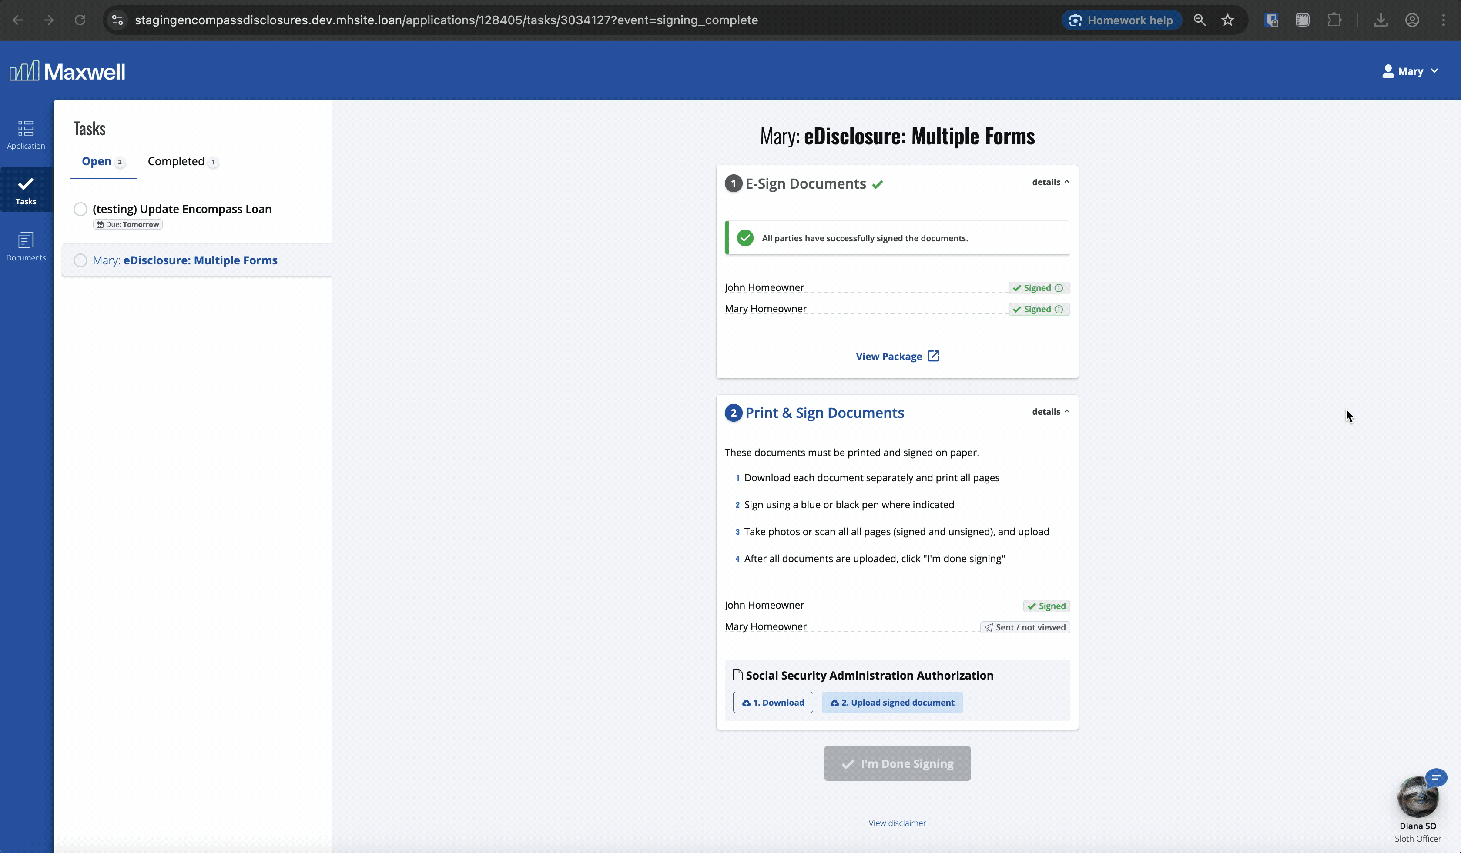
Task: Click the Maxwell logo
Action: 67,71
